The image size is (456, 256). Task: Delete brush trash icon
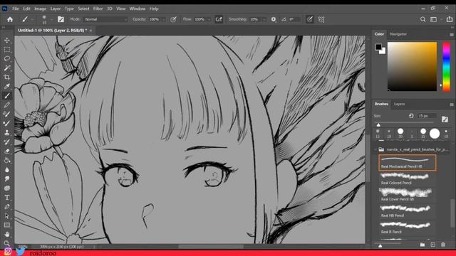click(443, 245)
